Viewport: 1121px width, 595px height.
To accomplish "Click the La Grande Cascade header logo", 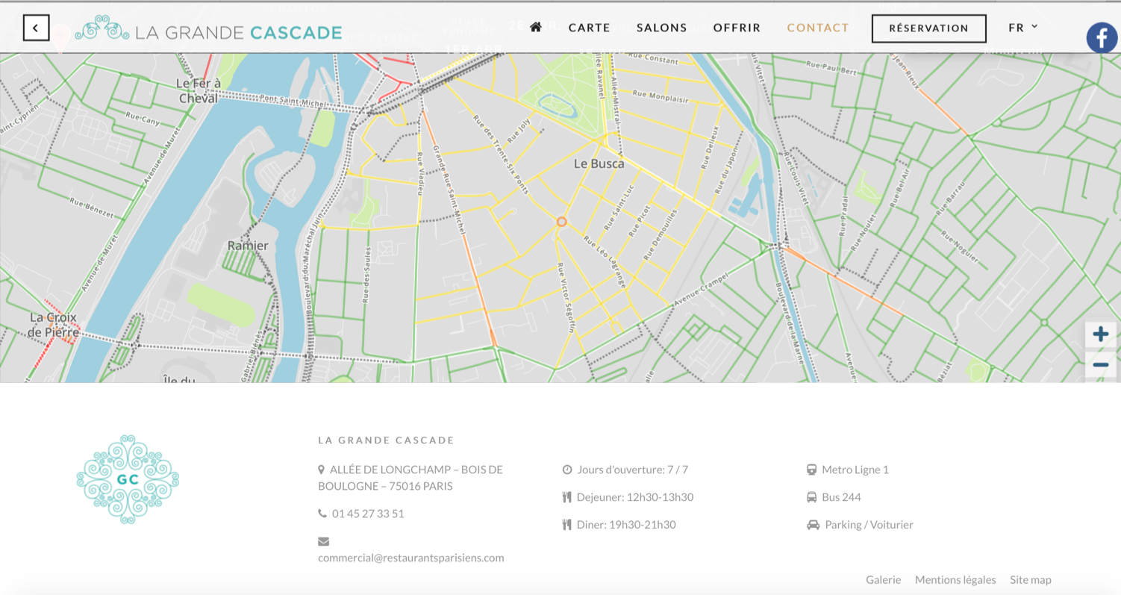I will coord(209,30).
